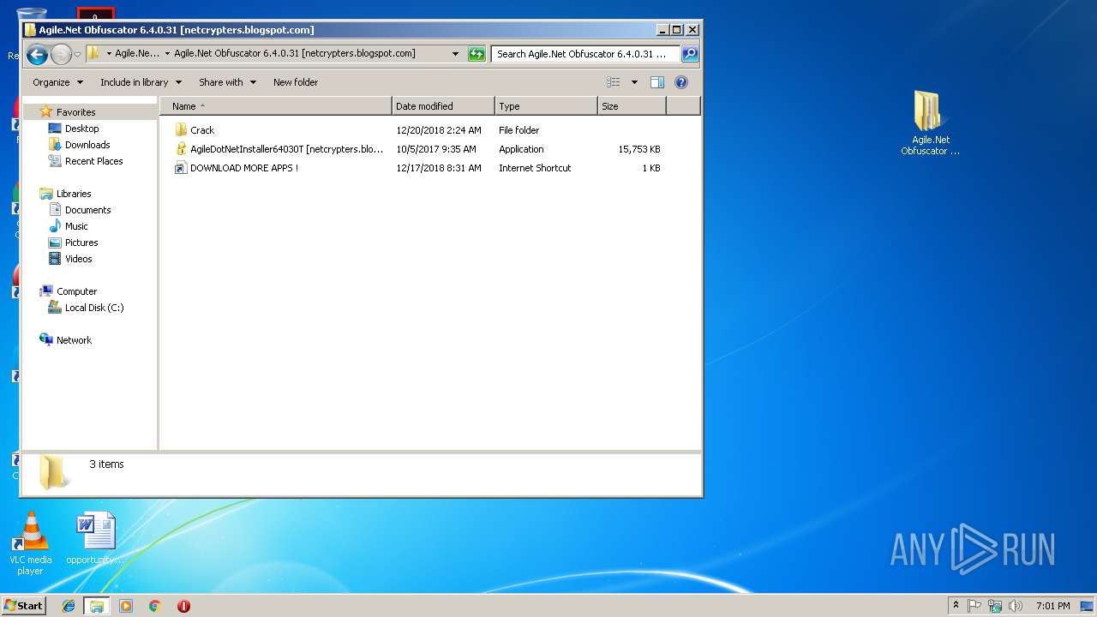
Task: Open the Share with menu
Action: [x=227, y=82]
